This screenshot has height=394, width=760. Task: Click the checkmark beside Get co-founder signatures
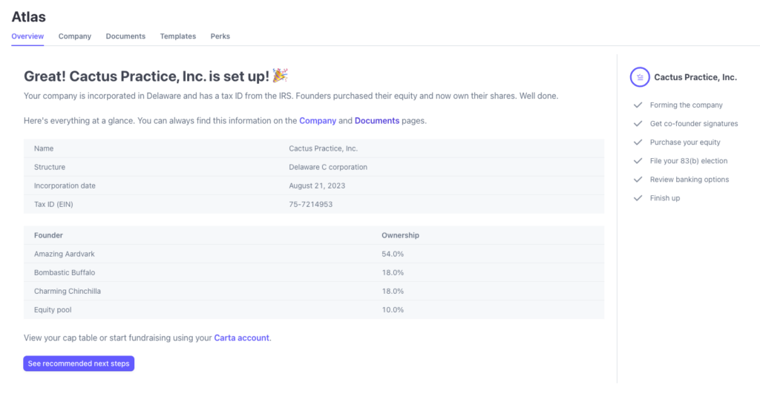pos(638,124)
